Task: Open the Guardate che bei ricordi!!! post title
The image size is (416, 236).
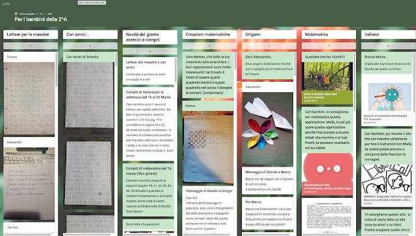Action: (x=325, y=57)
